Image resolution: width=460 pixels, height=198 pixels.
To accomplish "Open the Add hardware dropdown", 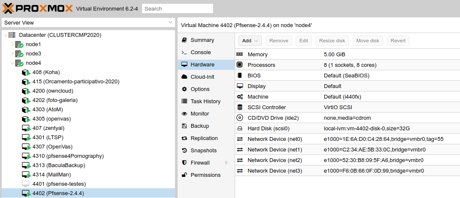I will [250, 41].
